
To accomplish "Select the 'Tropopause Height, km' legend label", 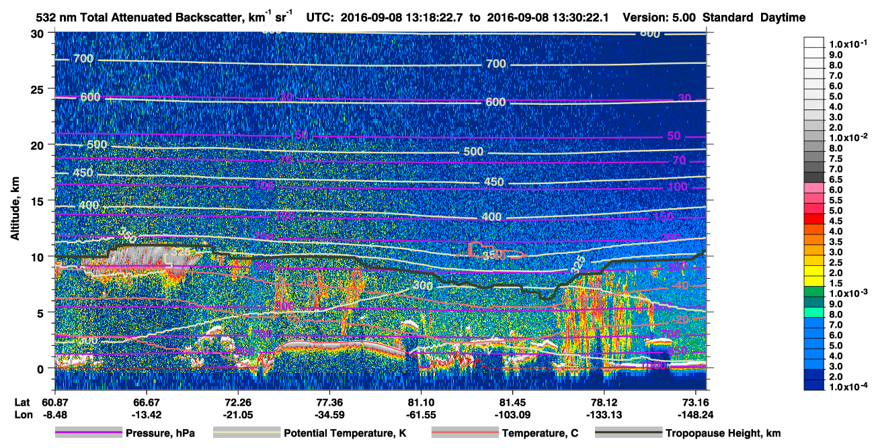I will [x=723, y=434].
